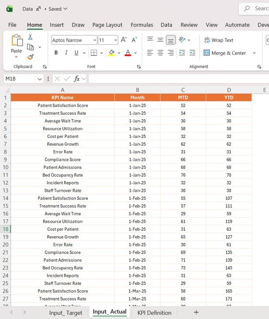
Task: Toggle Underline formatting
Action: 77,53
